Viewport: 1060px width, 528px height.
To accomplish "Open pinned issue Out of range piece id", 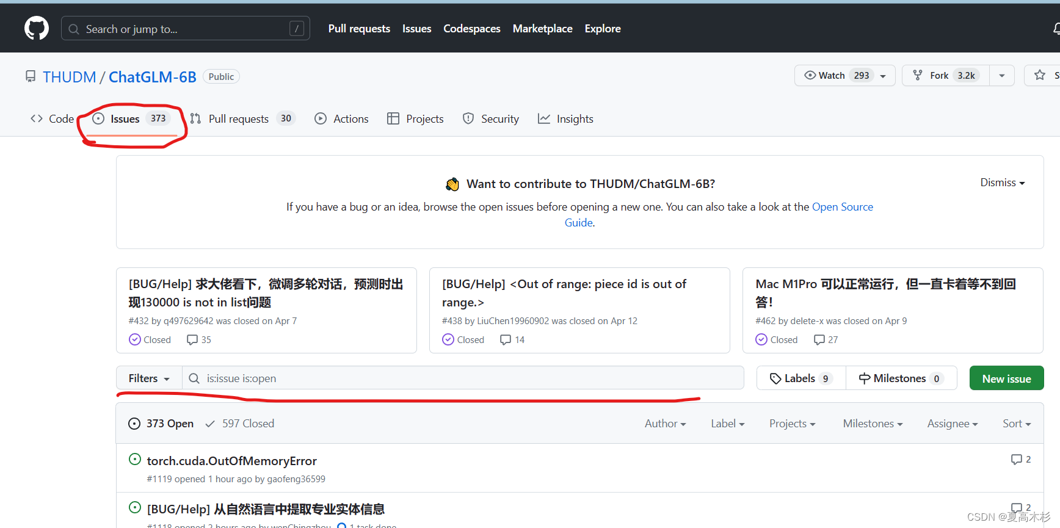I will click(x=564, y=293).
